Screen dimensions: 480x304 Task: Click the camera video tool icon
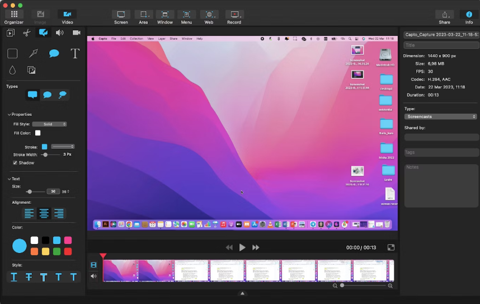(x=76, y=32)
